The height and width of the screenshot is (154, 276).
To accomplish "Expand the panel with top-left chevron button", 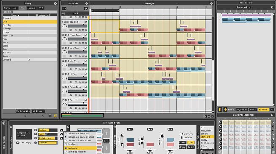I will coord(4,123).
